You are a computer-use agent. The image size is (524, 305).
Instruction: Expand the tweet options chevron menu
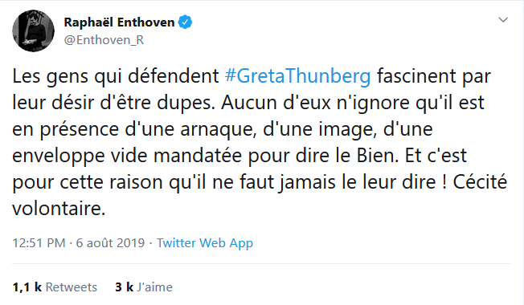click(503, 20)
